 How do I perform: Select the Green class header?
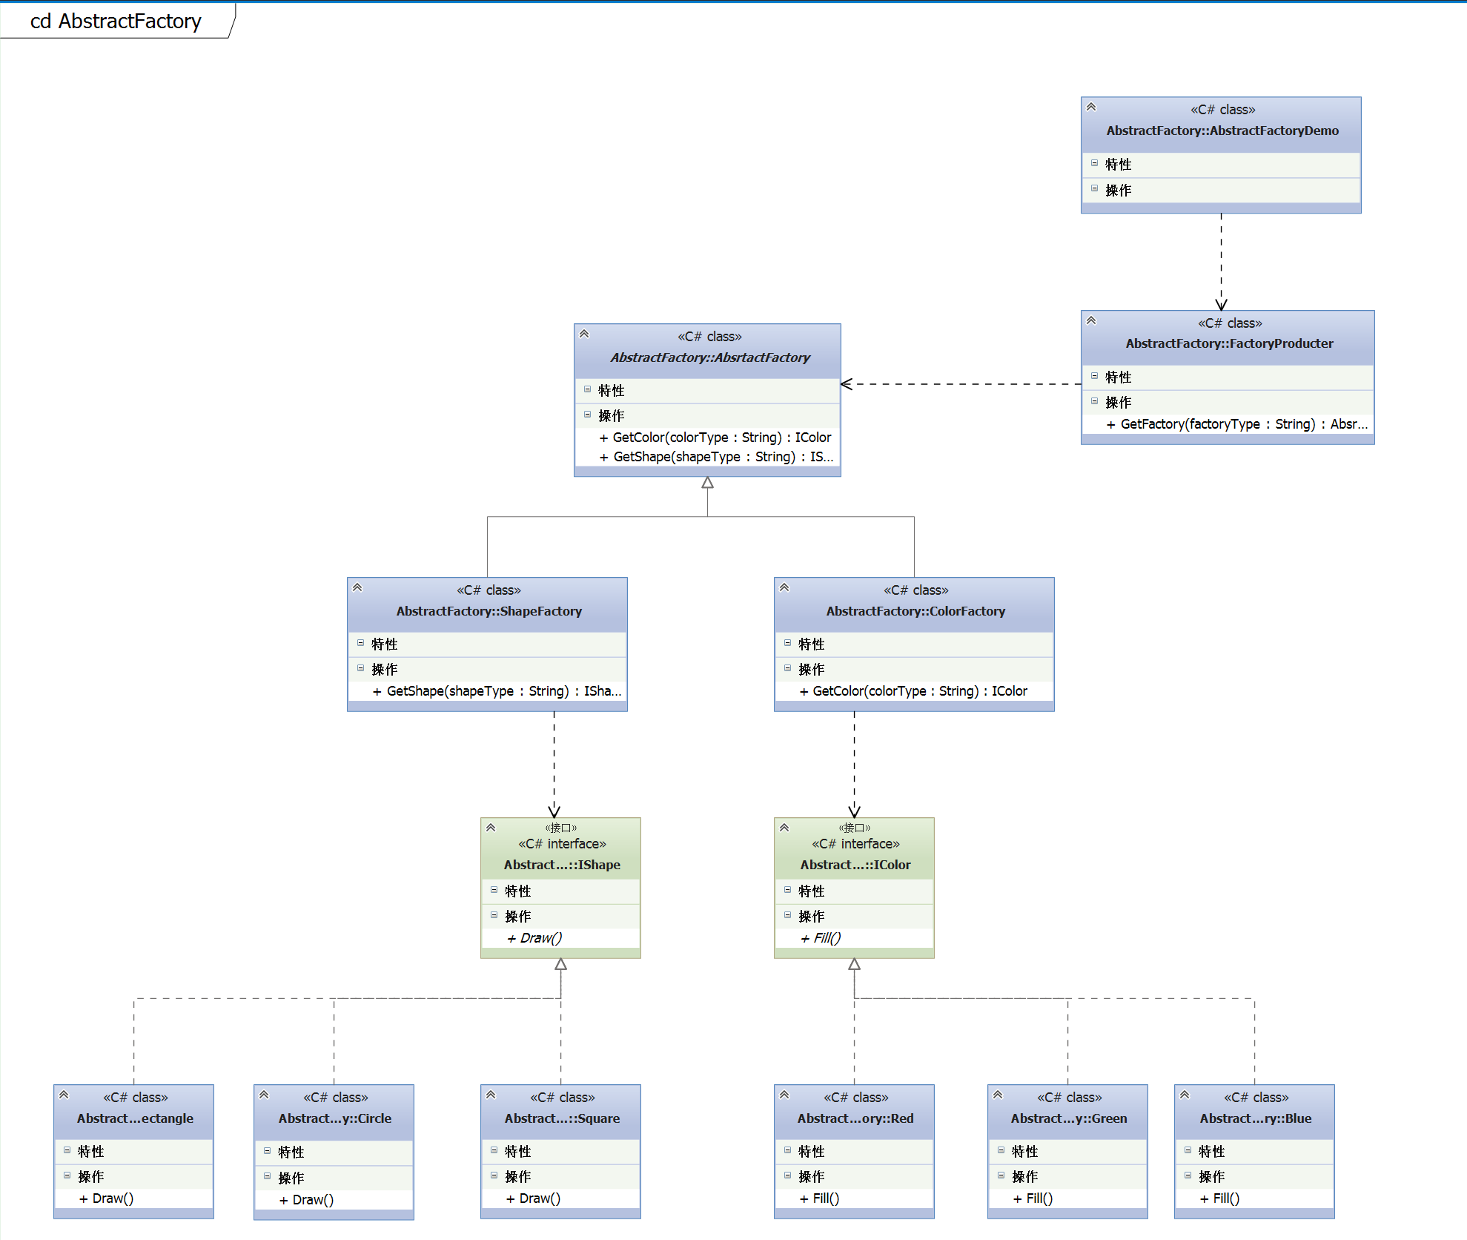(1068, 1118)
